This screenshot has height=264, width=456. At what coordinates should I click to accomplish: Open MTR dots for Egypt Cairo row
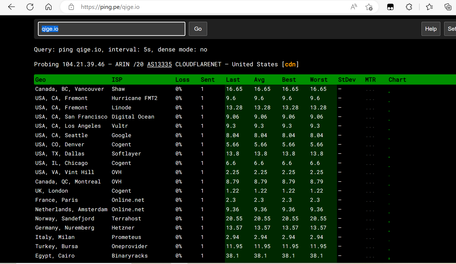370,257
